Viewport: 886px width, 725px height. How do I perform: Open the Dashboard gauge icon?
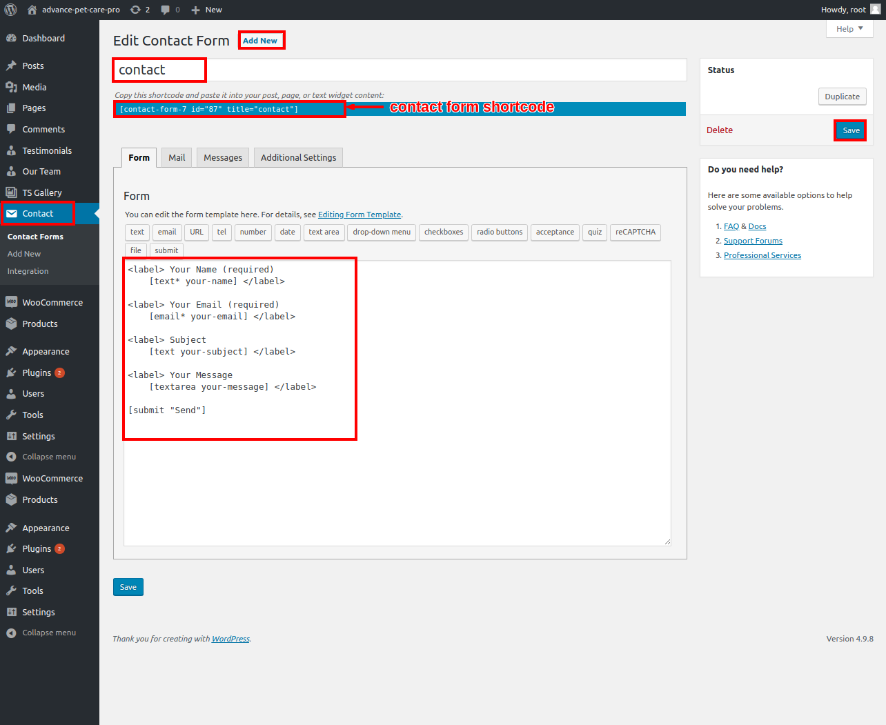tap(11, 39)
